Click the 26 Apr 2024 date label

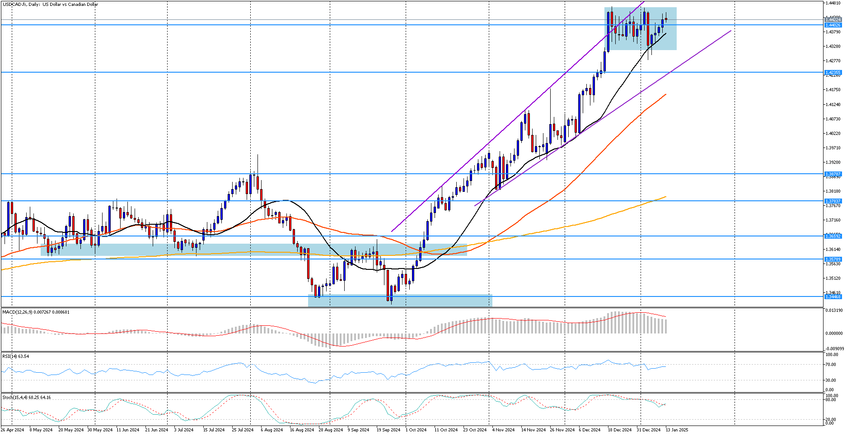(13, 430)
